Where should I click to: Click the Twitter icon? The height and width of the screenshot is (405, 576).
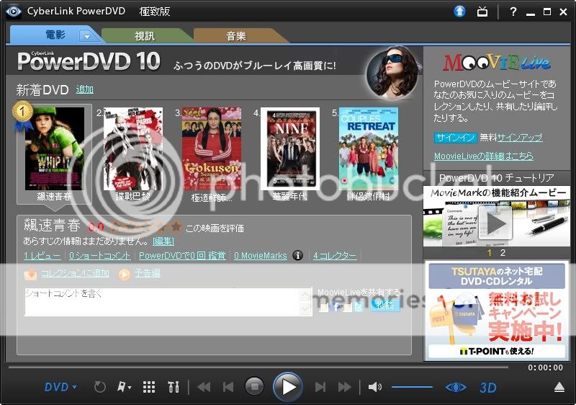359,306
